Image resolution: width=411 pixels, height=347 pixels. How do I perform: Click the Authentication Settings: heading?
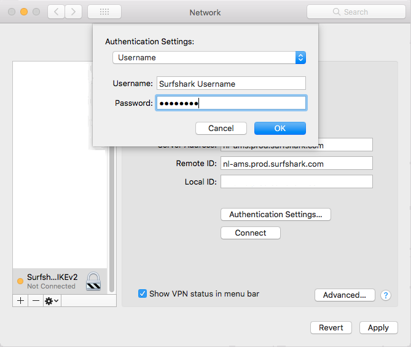pos(150,41)
